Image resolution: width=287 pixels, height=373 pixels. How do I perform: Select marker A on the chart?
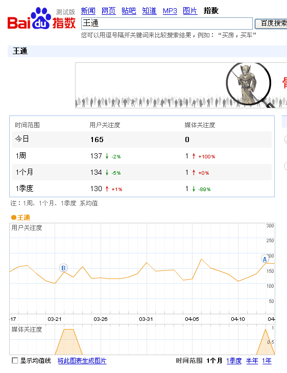pyautogui.click(x=265, y=259)
